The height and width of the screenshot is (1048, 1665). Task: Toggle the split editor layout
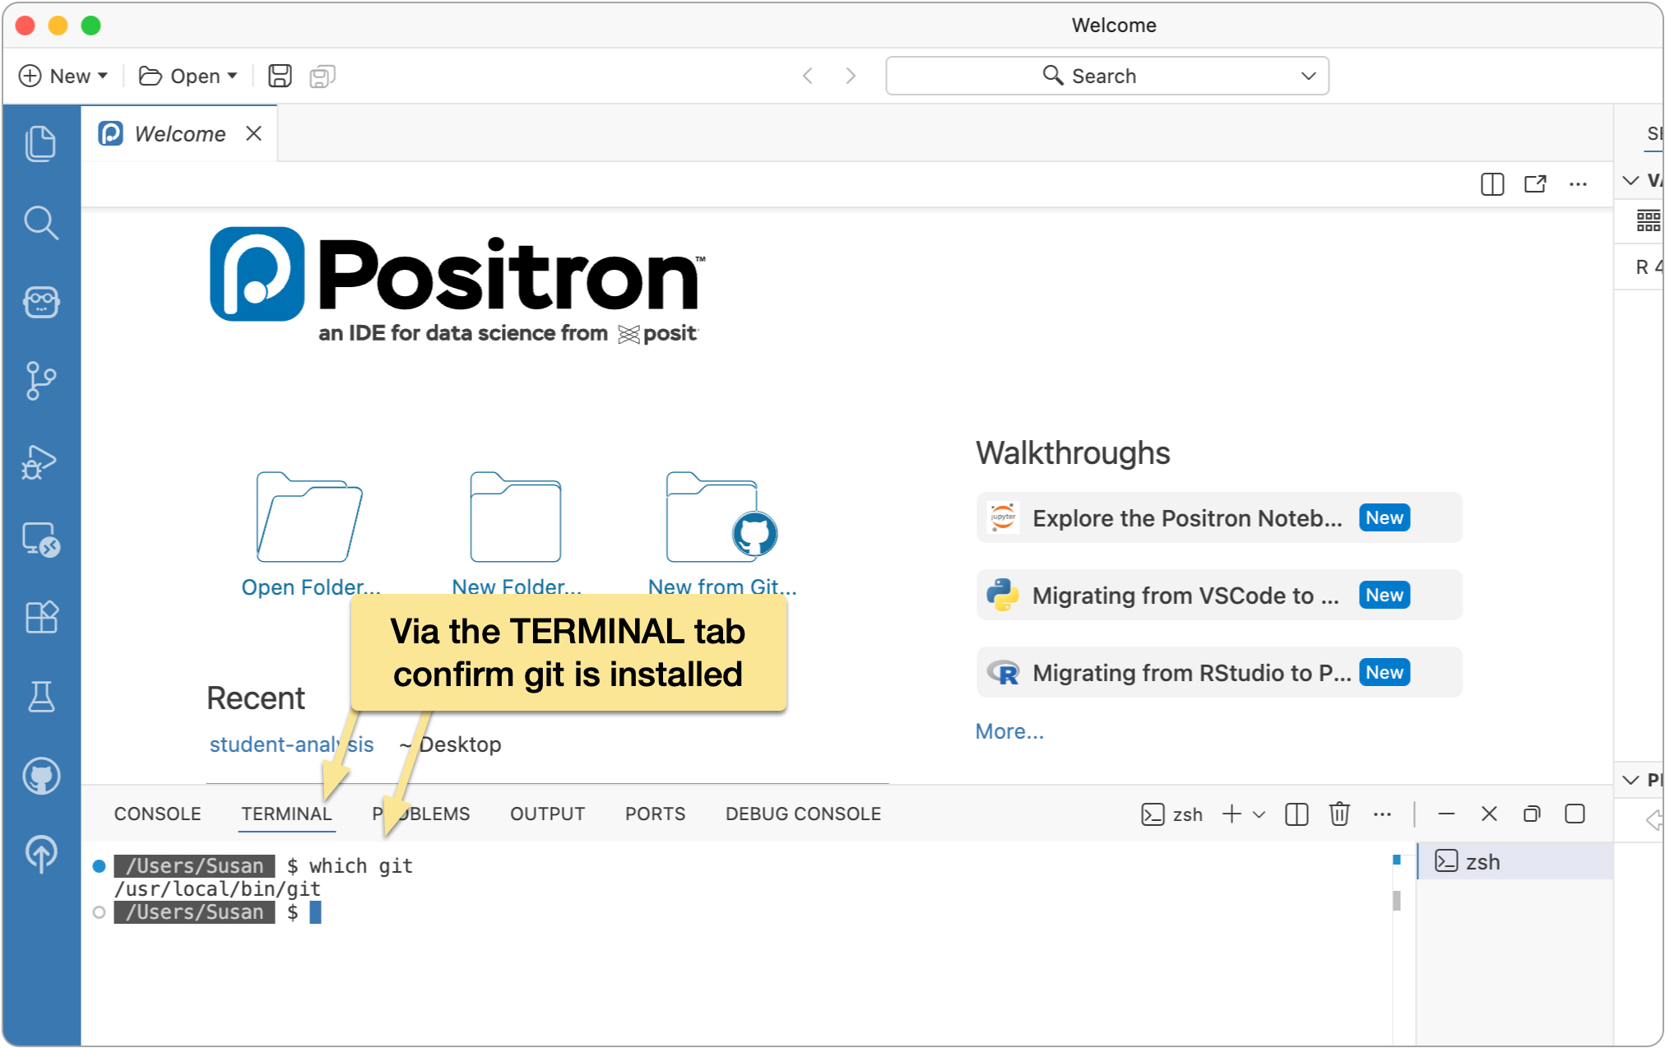click(x=1491, y=184)
